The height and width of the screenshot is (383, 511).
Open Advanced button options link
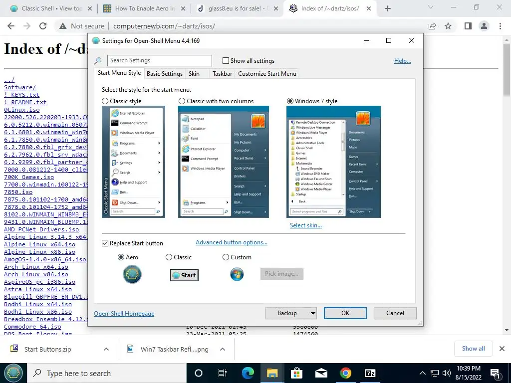pyautogui.click(x=232, y=242)
